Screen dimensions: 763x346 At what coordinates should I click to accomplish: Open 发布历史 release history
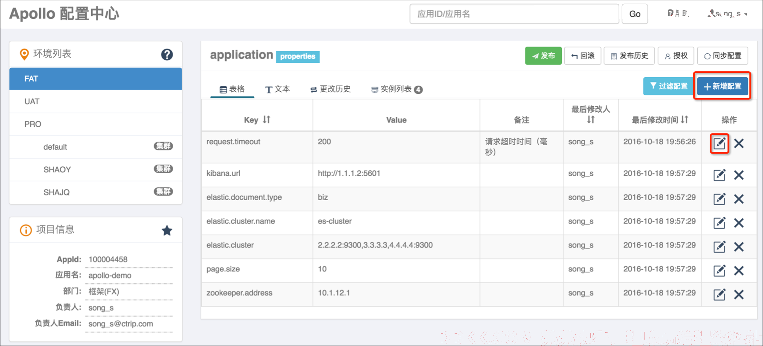pyautogui.click(x=630, y=56)
